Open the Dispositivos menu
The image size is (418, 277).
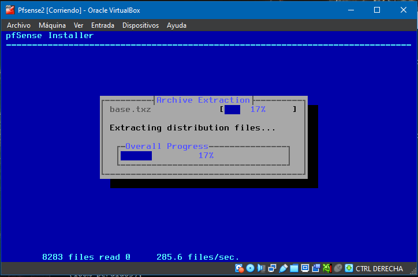pos(140,25)
